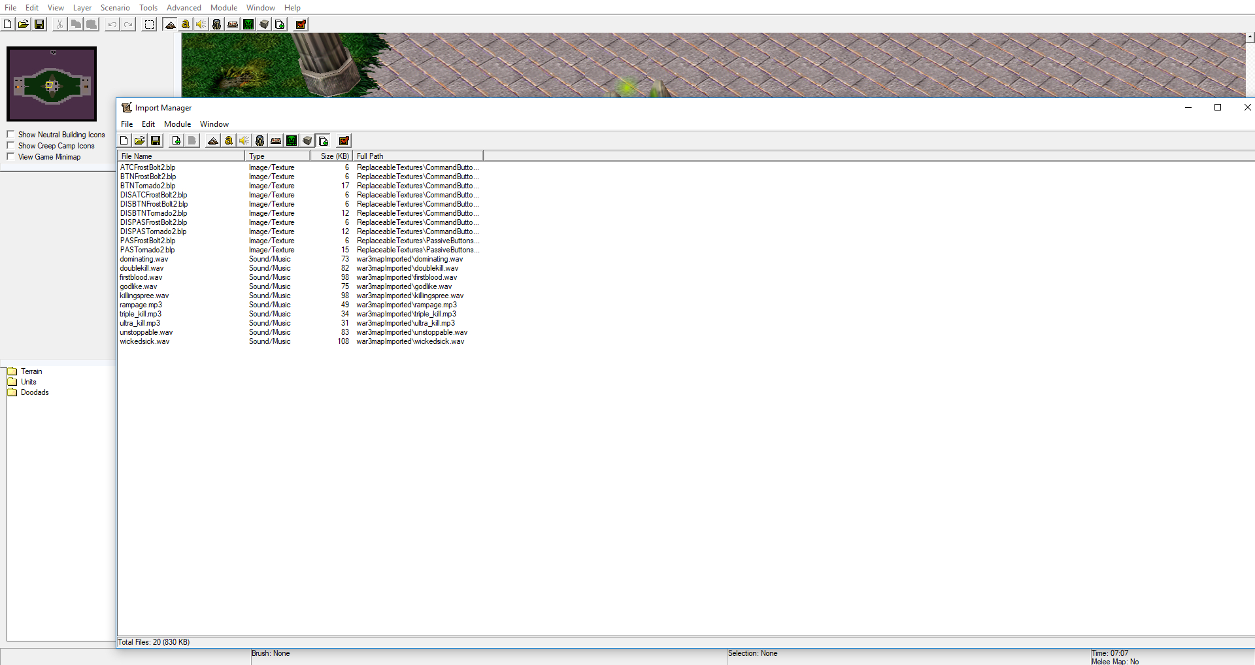This screenshot has height=665, width=1255.
Task: Open the Tools menu in main window
Action: click(148, 8)
